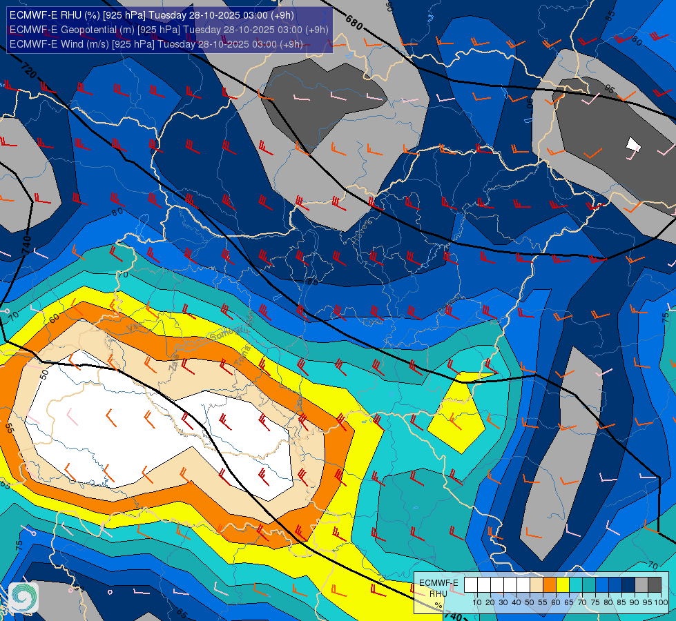This screenshot has height=621, width=676.
Task: Select the light gray 90-95 legend swatch
Action: click(641, 584)
